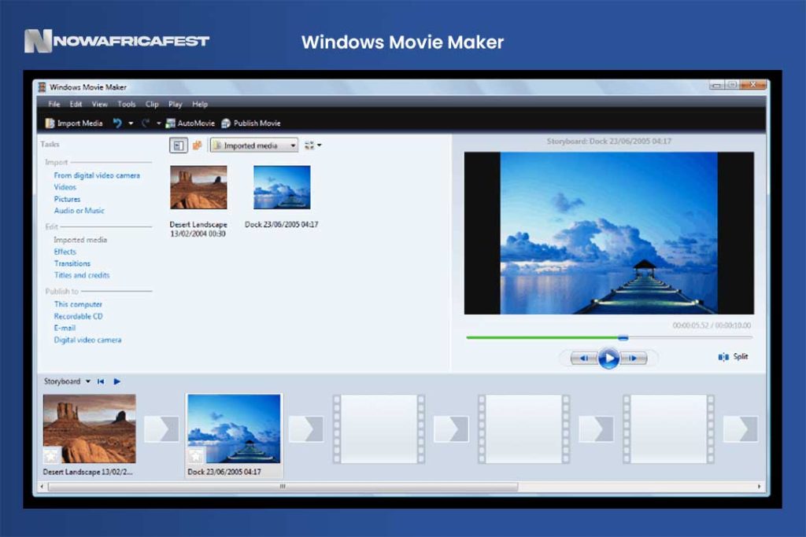Image resolution: width=806 pixels, height=537 pixels.
Task: Click the Redo arrow icon
Action: tap(146, 123)
